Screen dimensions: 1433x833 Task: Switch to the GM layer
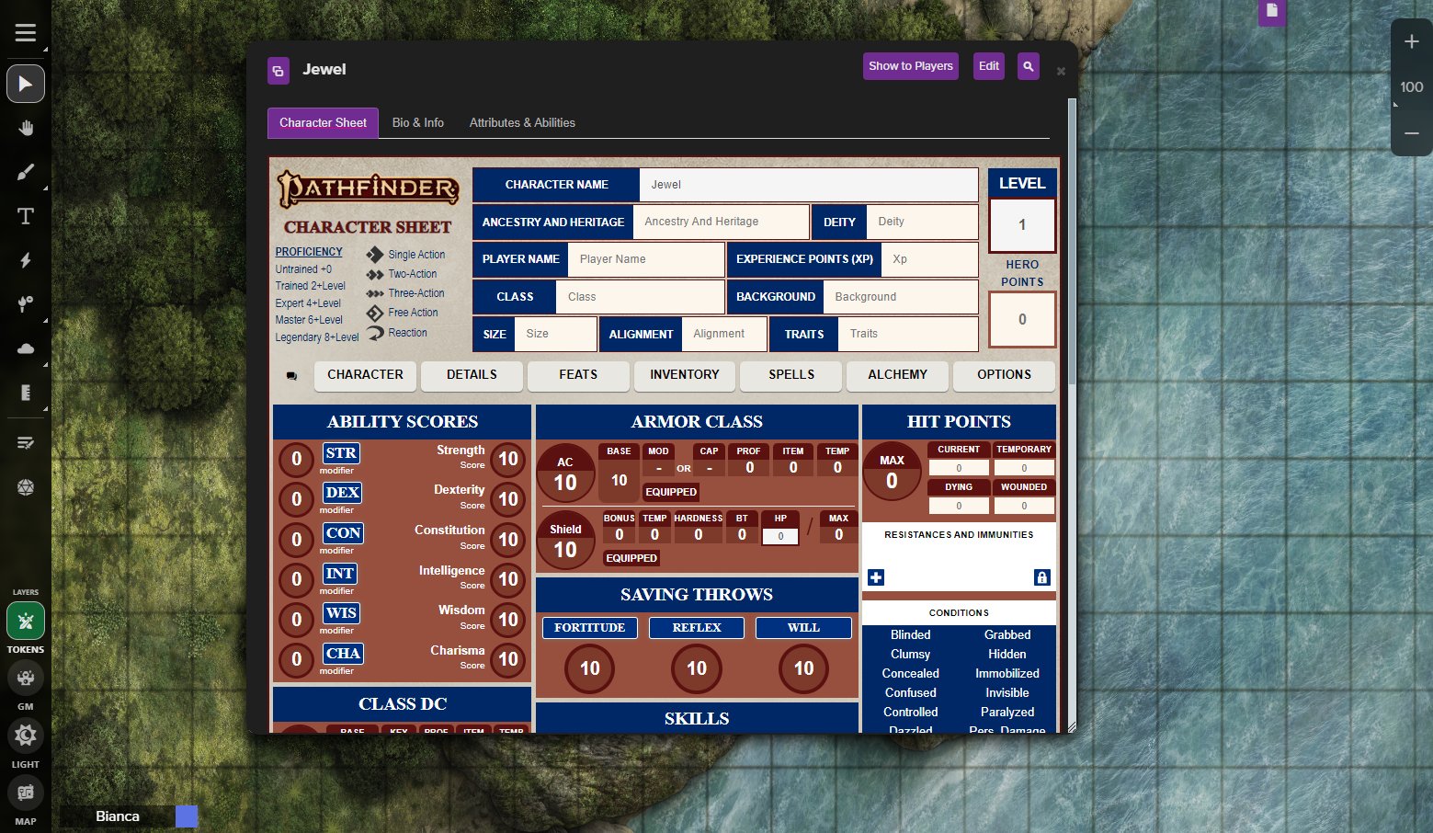tap(26, 679)
